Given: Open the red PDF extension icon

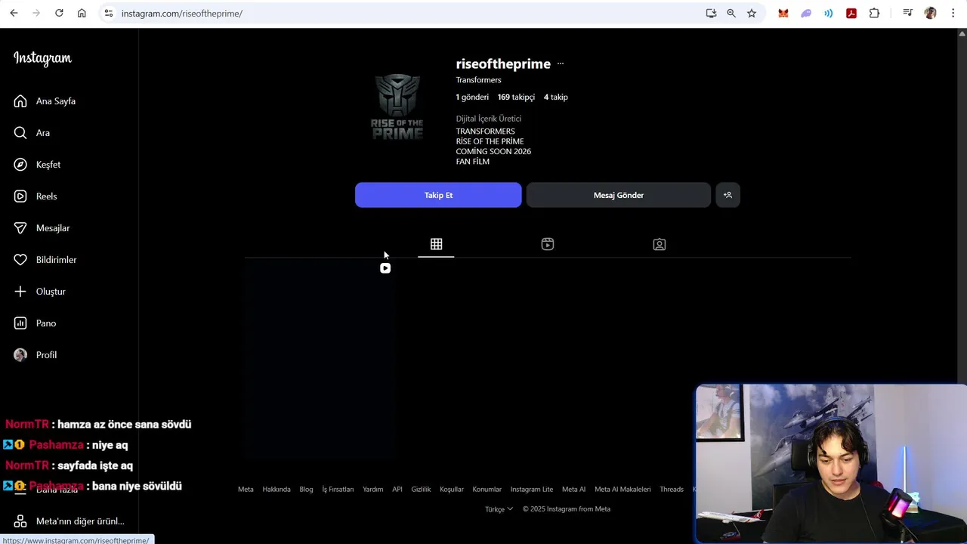Looking at the screenshot, I should [x=851, y=13].
